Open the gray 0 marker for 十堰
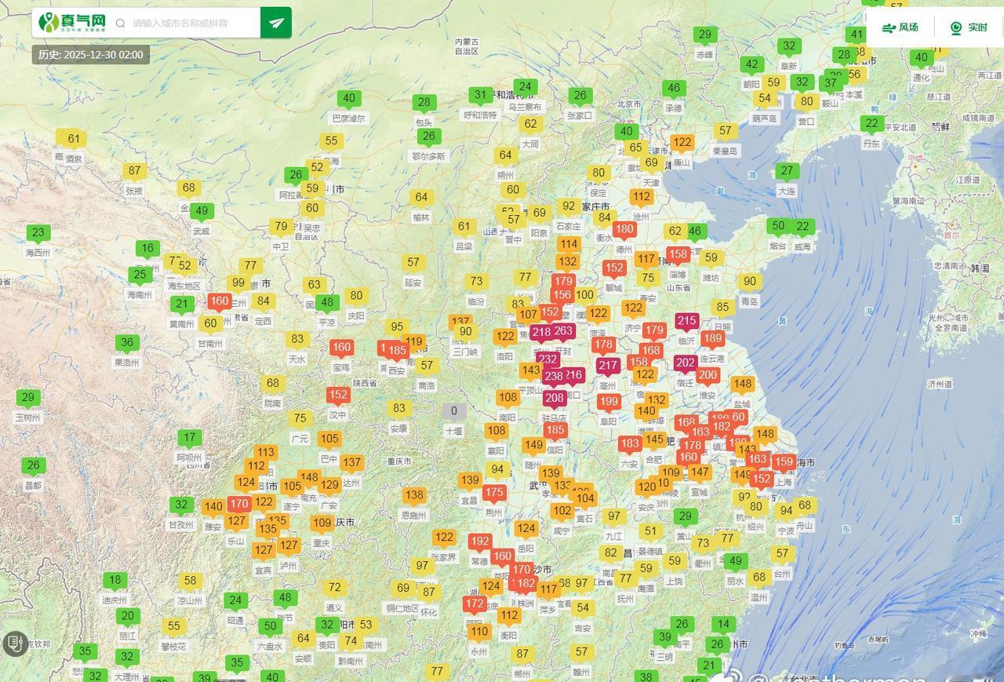This screenshot has height=682, width=1004. pos(453,410)
